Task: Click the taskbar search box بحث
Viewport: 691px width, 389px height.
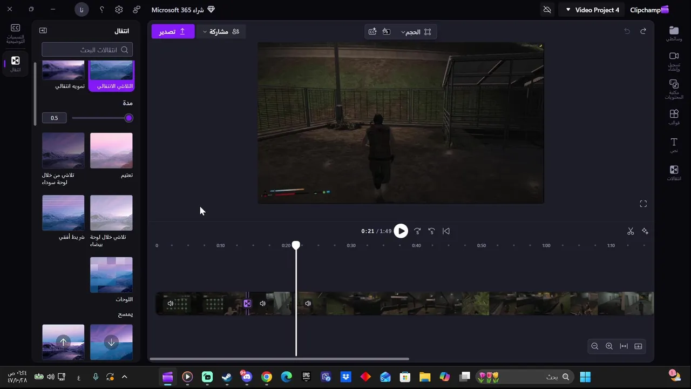Action: click(x=524, y=377)
